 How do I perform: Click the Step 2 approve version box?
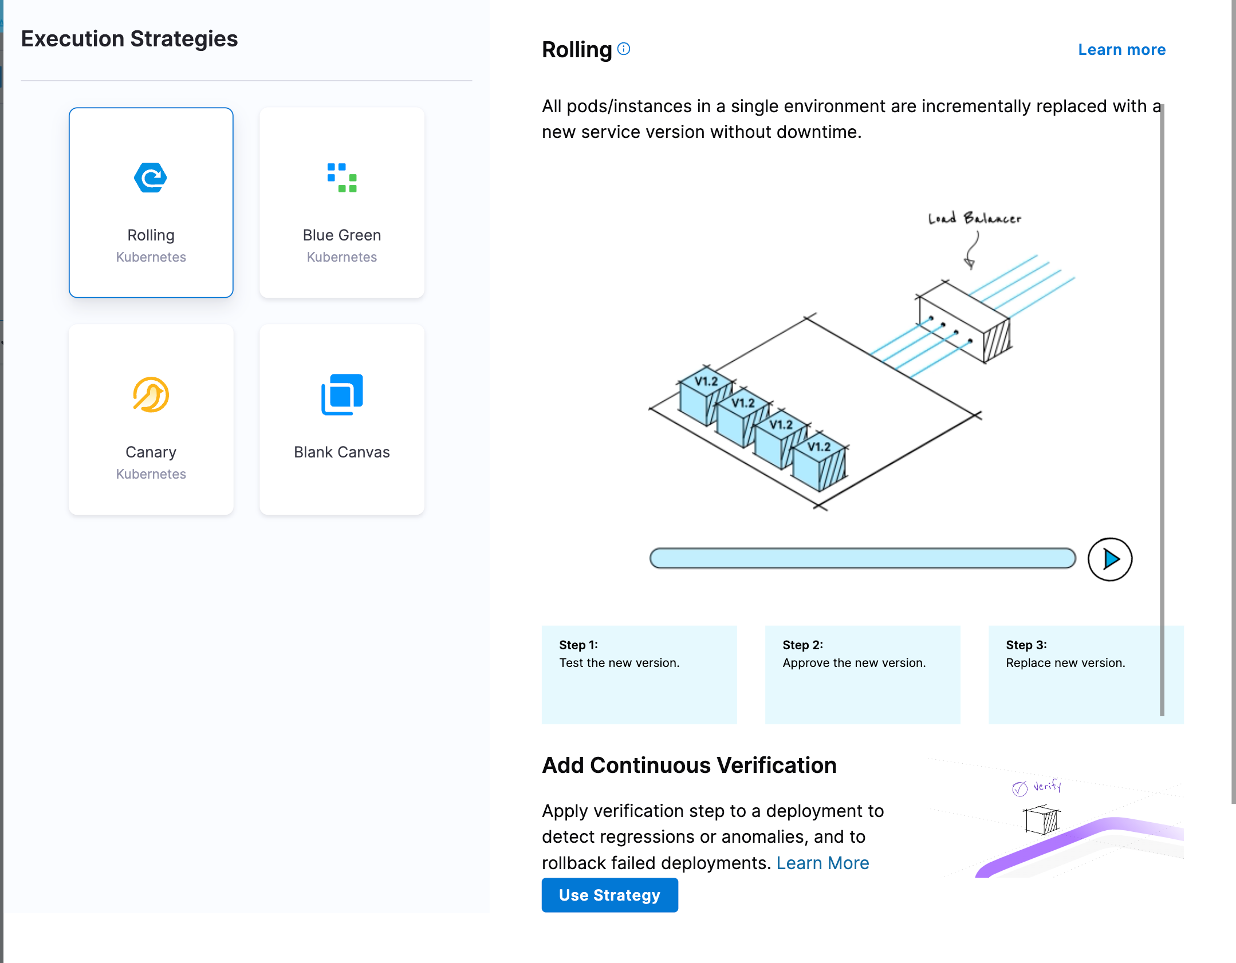click(862, 674)
